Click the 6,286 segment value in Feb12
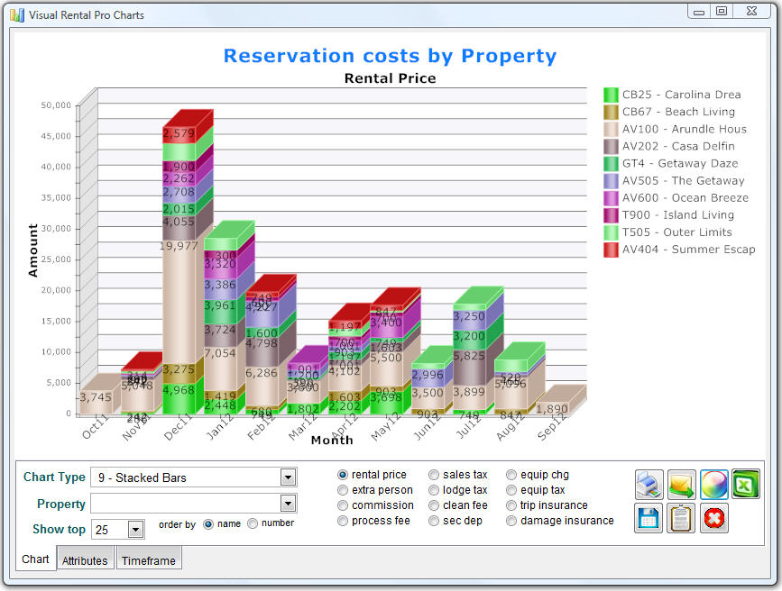This screenshot has height=591, width=782. (262, 373)
